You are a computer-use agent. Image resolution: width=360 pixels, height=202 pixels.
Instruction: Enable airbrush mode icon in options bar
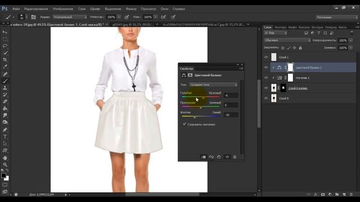click(x=163, y=17)
